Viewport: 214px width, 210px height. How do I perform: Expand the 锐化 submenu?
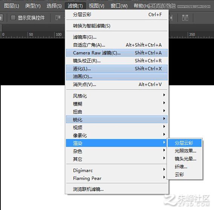click(x=117, y=119)
